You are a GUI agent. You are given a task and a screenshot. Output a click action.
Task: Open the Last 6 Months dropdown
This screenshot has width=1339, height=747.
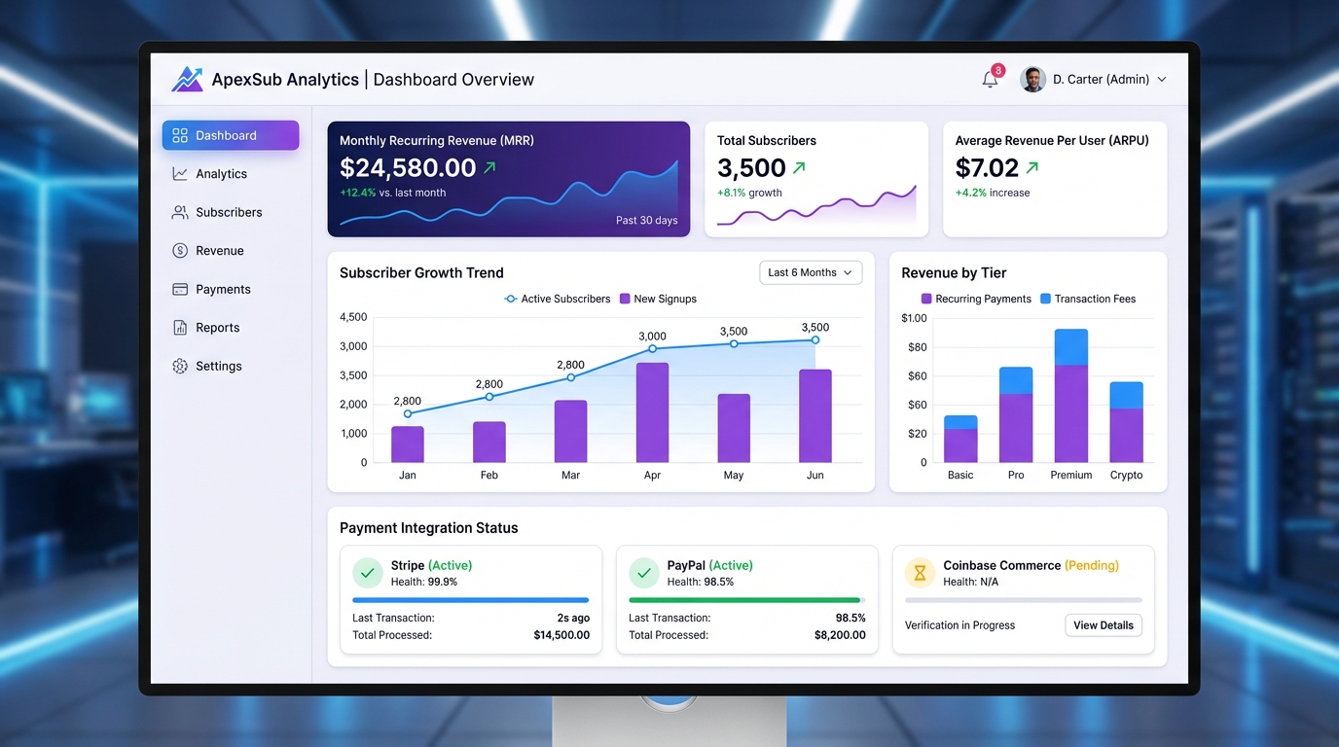(x=811, y=272)
